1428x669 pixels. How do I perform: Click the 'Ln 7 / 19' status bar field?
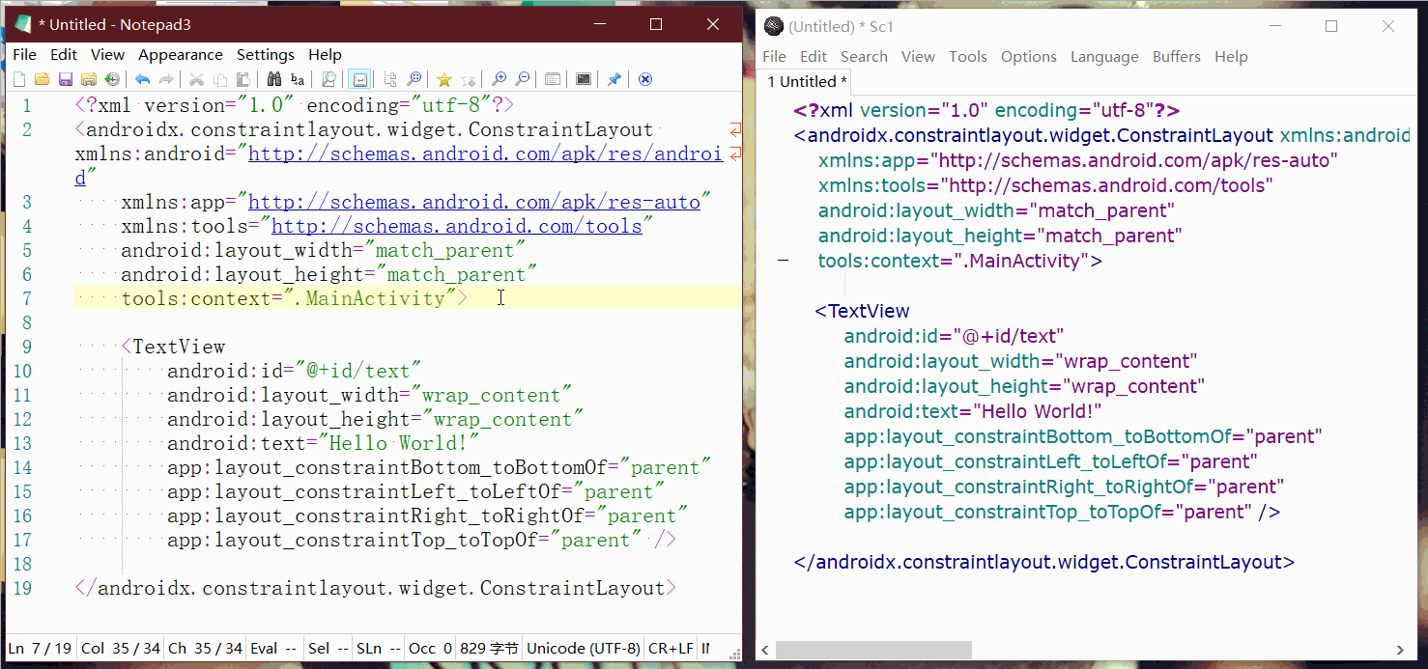(x=40, y=649)
